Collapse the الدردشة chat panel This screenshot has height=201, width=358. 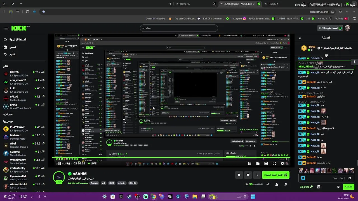coord(300,38)
